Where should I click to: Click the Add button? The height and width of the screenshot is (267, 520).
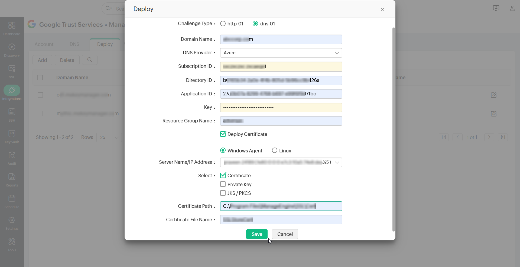click(x=42, y=60)
